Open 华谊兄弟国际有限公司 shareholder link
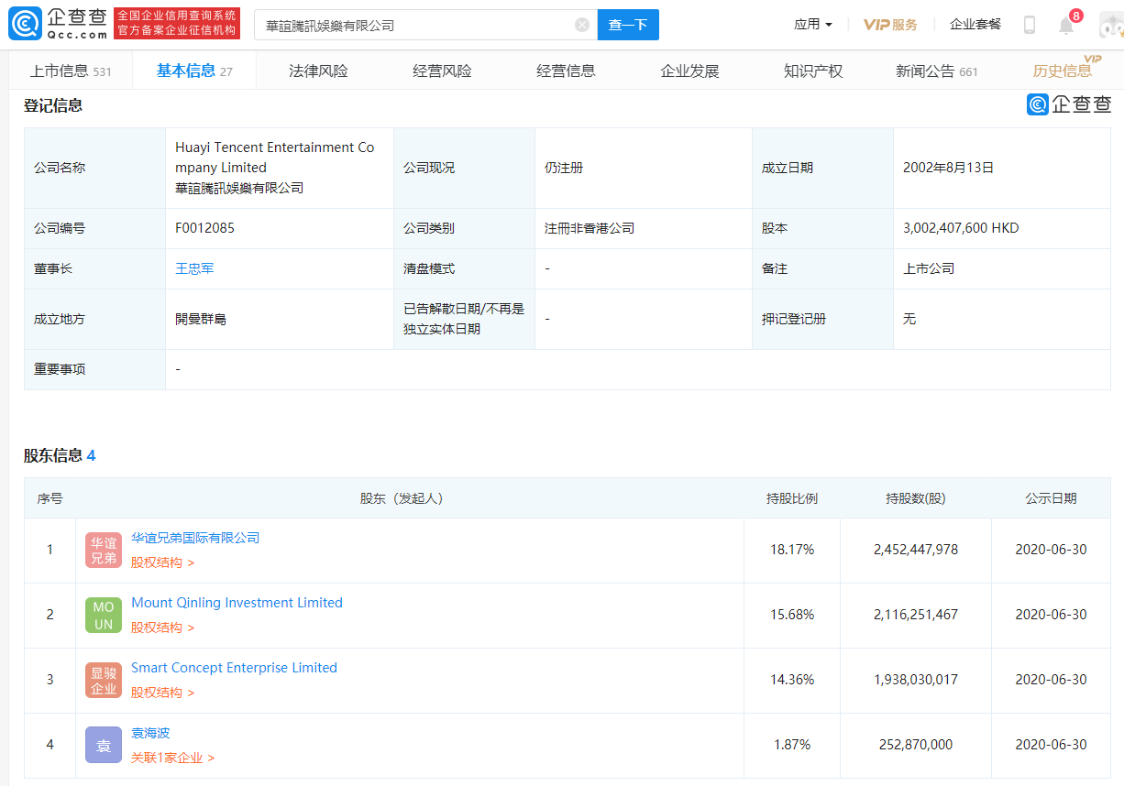Viewport: 1124px width, 786px height. coord(195,538)
